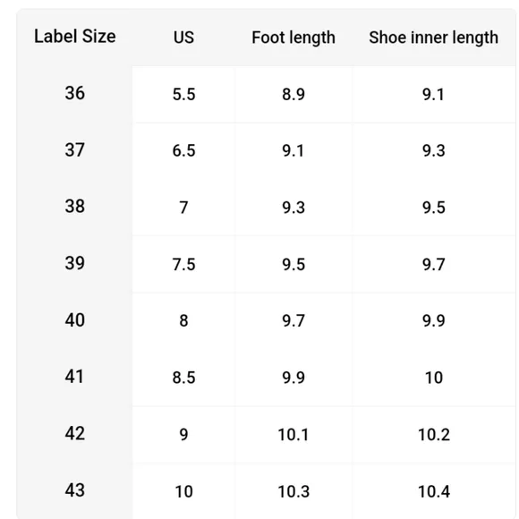Select the US column header
The height and width of the screenshot is (519, 519).
(183, 38)
